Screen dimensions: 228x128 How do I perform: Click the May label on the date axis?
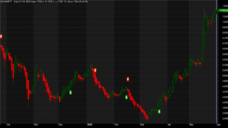click(x=192, y=125)
